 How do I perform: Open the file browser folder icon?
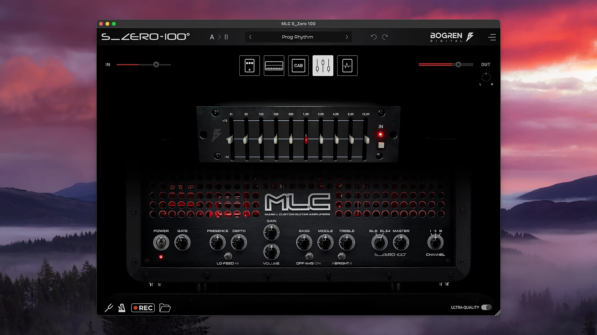tap(165, 307)
